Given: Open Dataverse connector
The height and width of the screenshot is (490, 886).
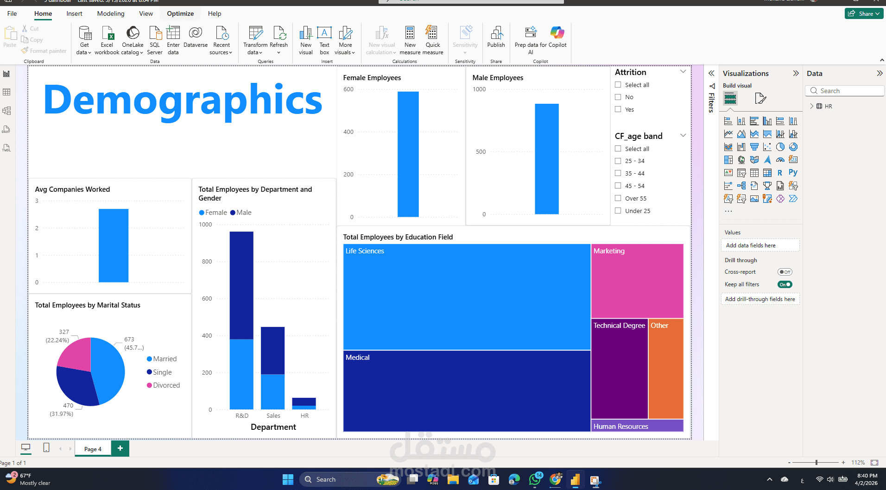Looking at the screenshot, I should (196, 37).
